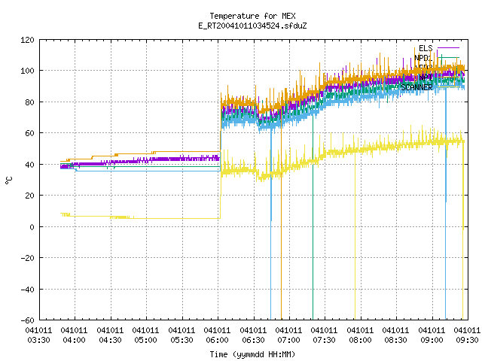
Task: Click the NPI legend label
Action: pyautogui.click(x=426, y=77)
